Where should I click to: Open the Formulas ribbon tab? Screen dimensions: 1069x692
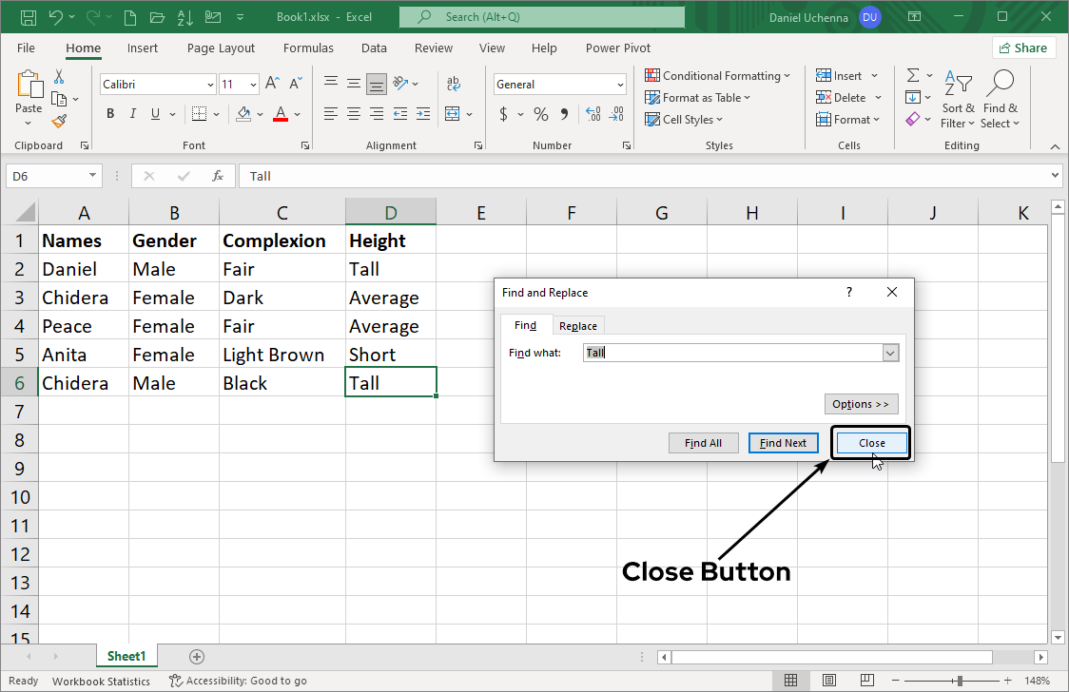pos(308,48)
